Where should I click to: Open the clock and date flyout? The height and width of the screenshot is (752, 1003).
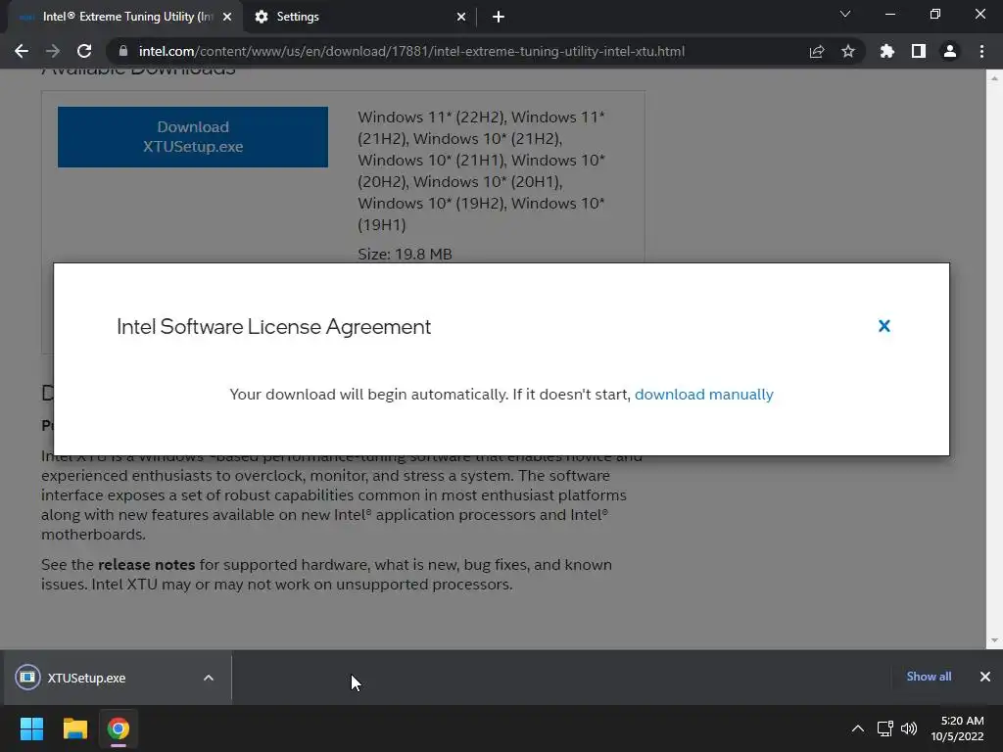click(957, 728)
